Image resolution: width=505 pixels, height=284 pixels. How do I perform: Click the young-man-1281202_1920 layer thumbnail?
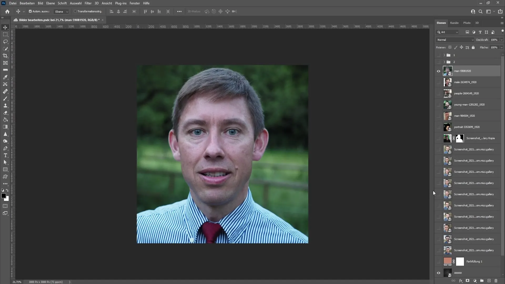[447, 105]
